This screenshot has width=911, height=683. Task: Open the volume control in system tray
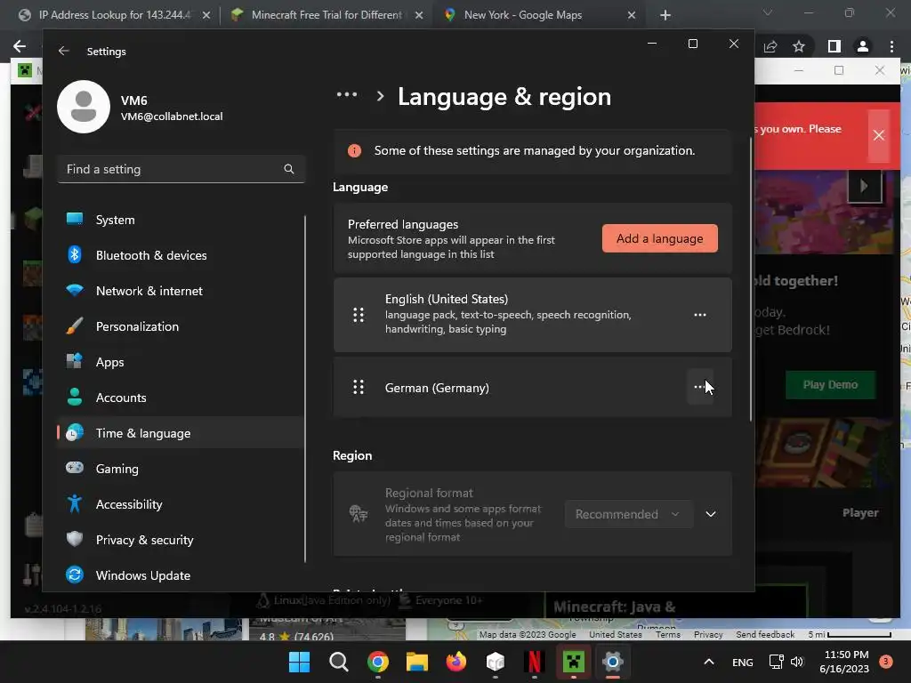(x=797, y=662)
